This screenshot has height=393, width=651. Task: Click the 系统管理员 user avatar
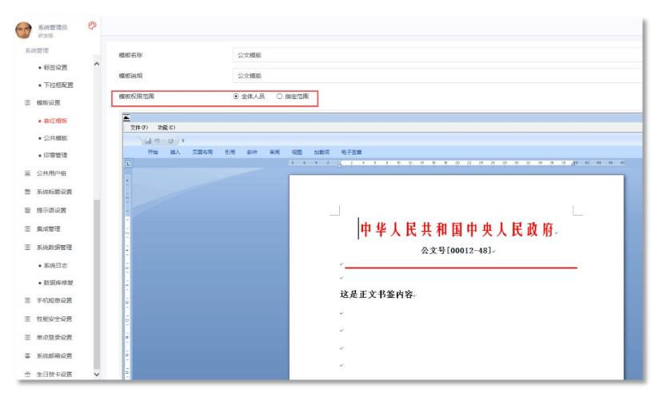(23, 30)
